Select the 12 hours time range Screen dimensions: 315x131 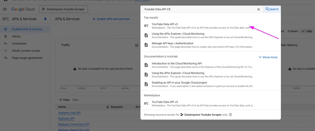pos(293,31)
